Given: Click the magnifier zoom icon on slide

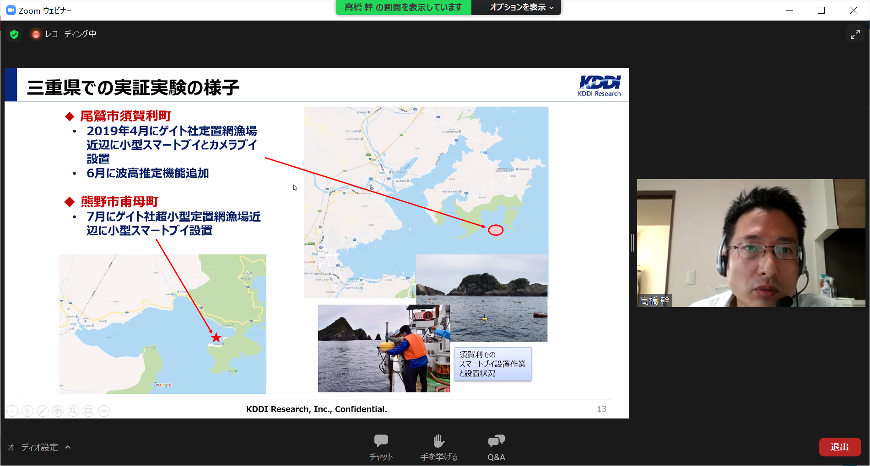Looking at the screenshot, I should (x=73, y=411).
